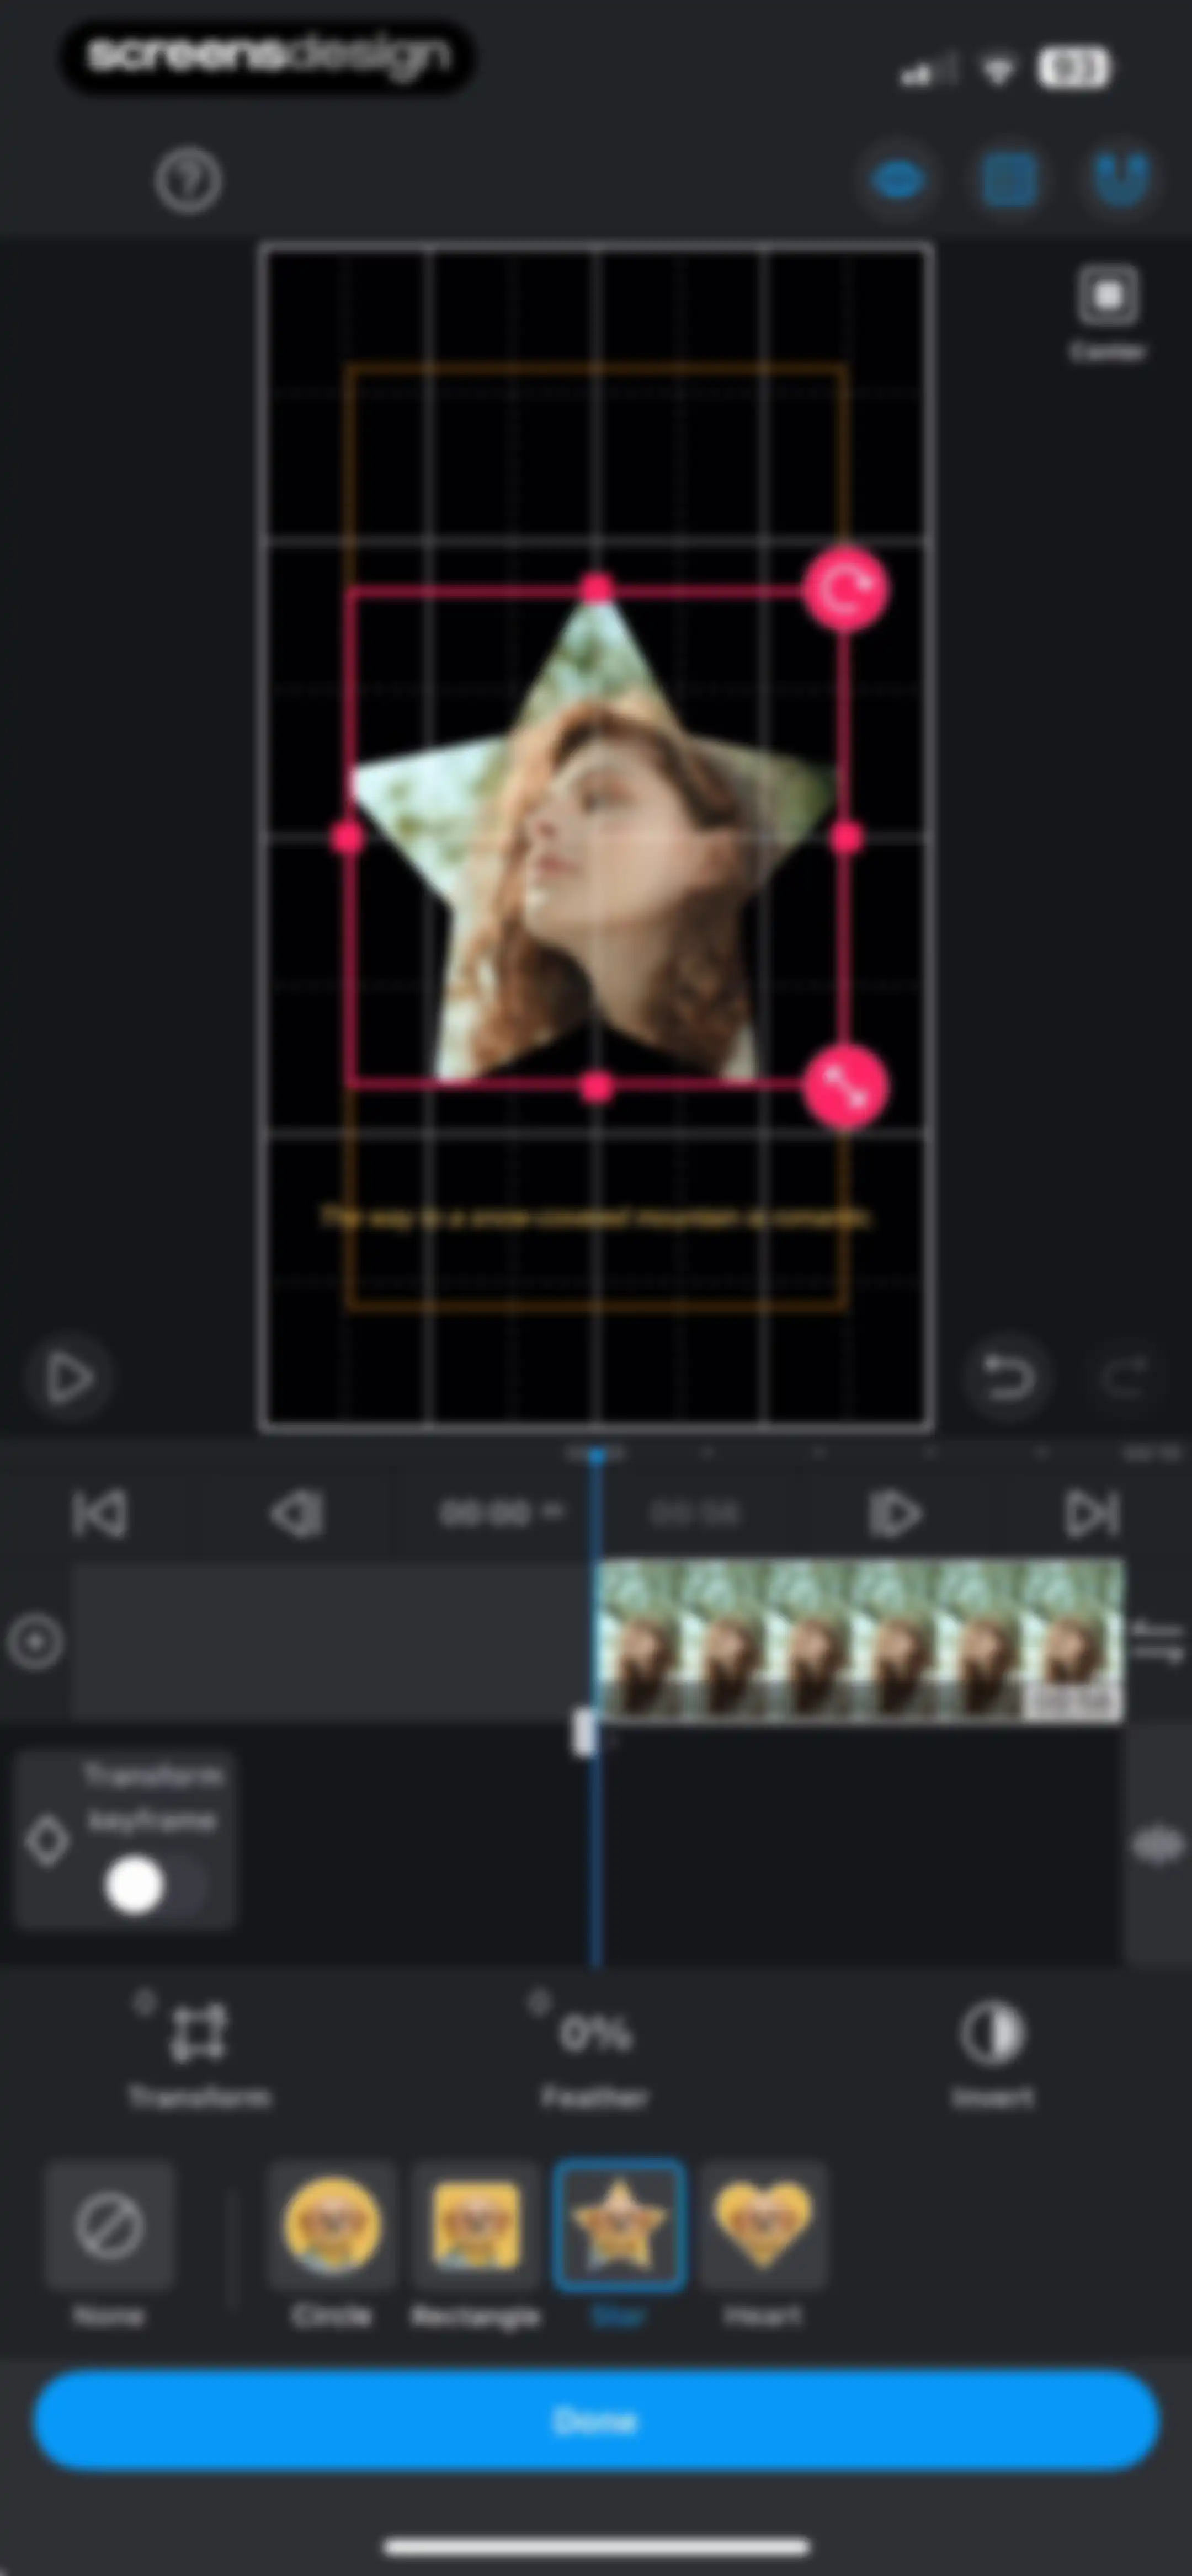
Task: Toggle the blue grid overlay icon
Action: (1008, 181)
